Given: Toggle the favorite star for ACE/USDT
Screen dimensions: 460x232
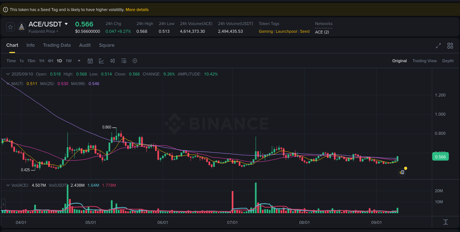Looking at the screenshot, I should 10,27.
